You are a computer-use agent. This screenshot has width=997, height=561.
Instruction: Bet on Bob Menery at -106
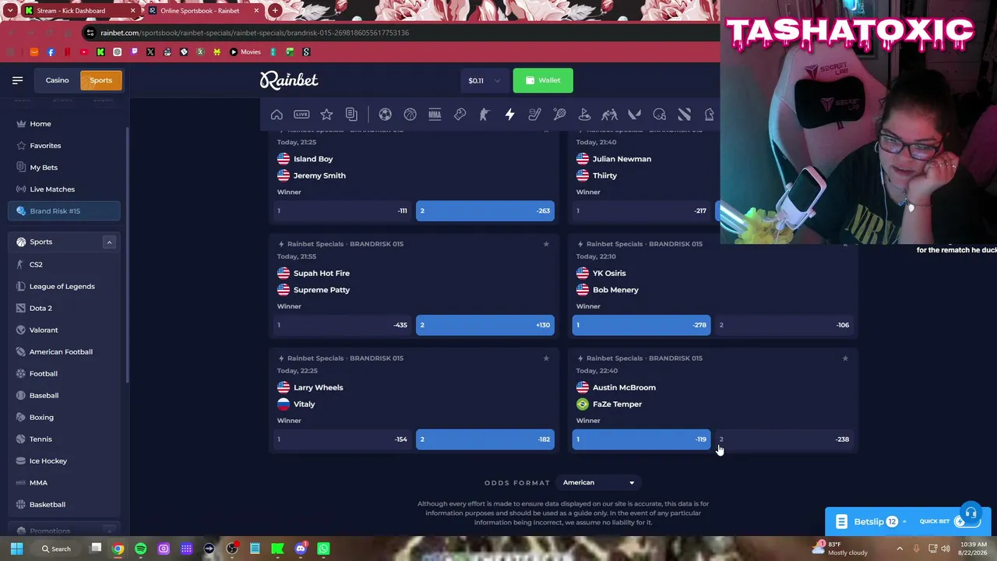pos(784,325)
